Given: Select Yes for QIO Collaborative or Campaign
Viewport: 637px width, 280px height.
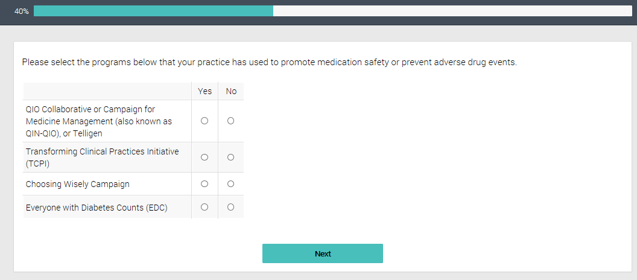Looking at the screenshot, I should 204,121.
